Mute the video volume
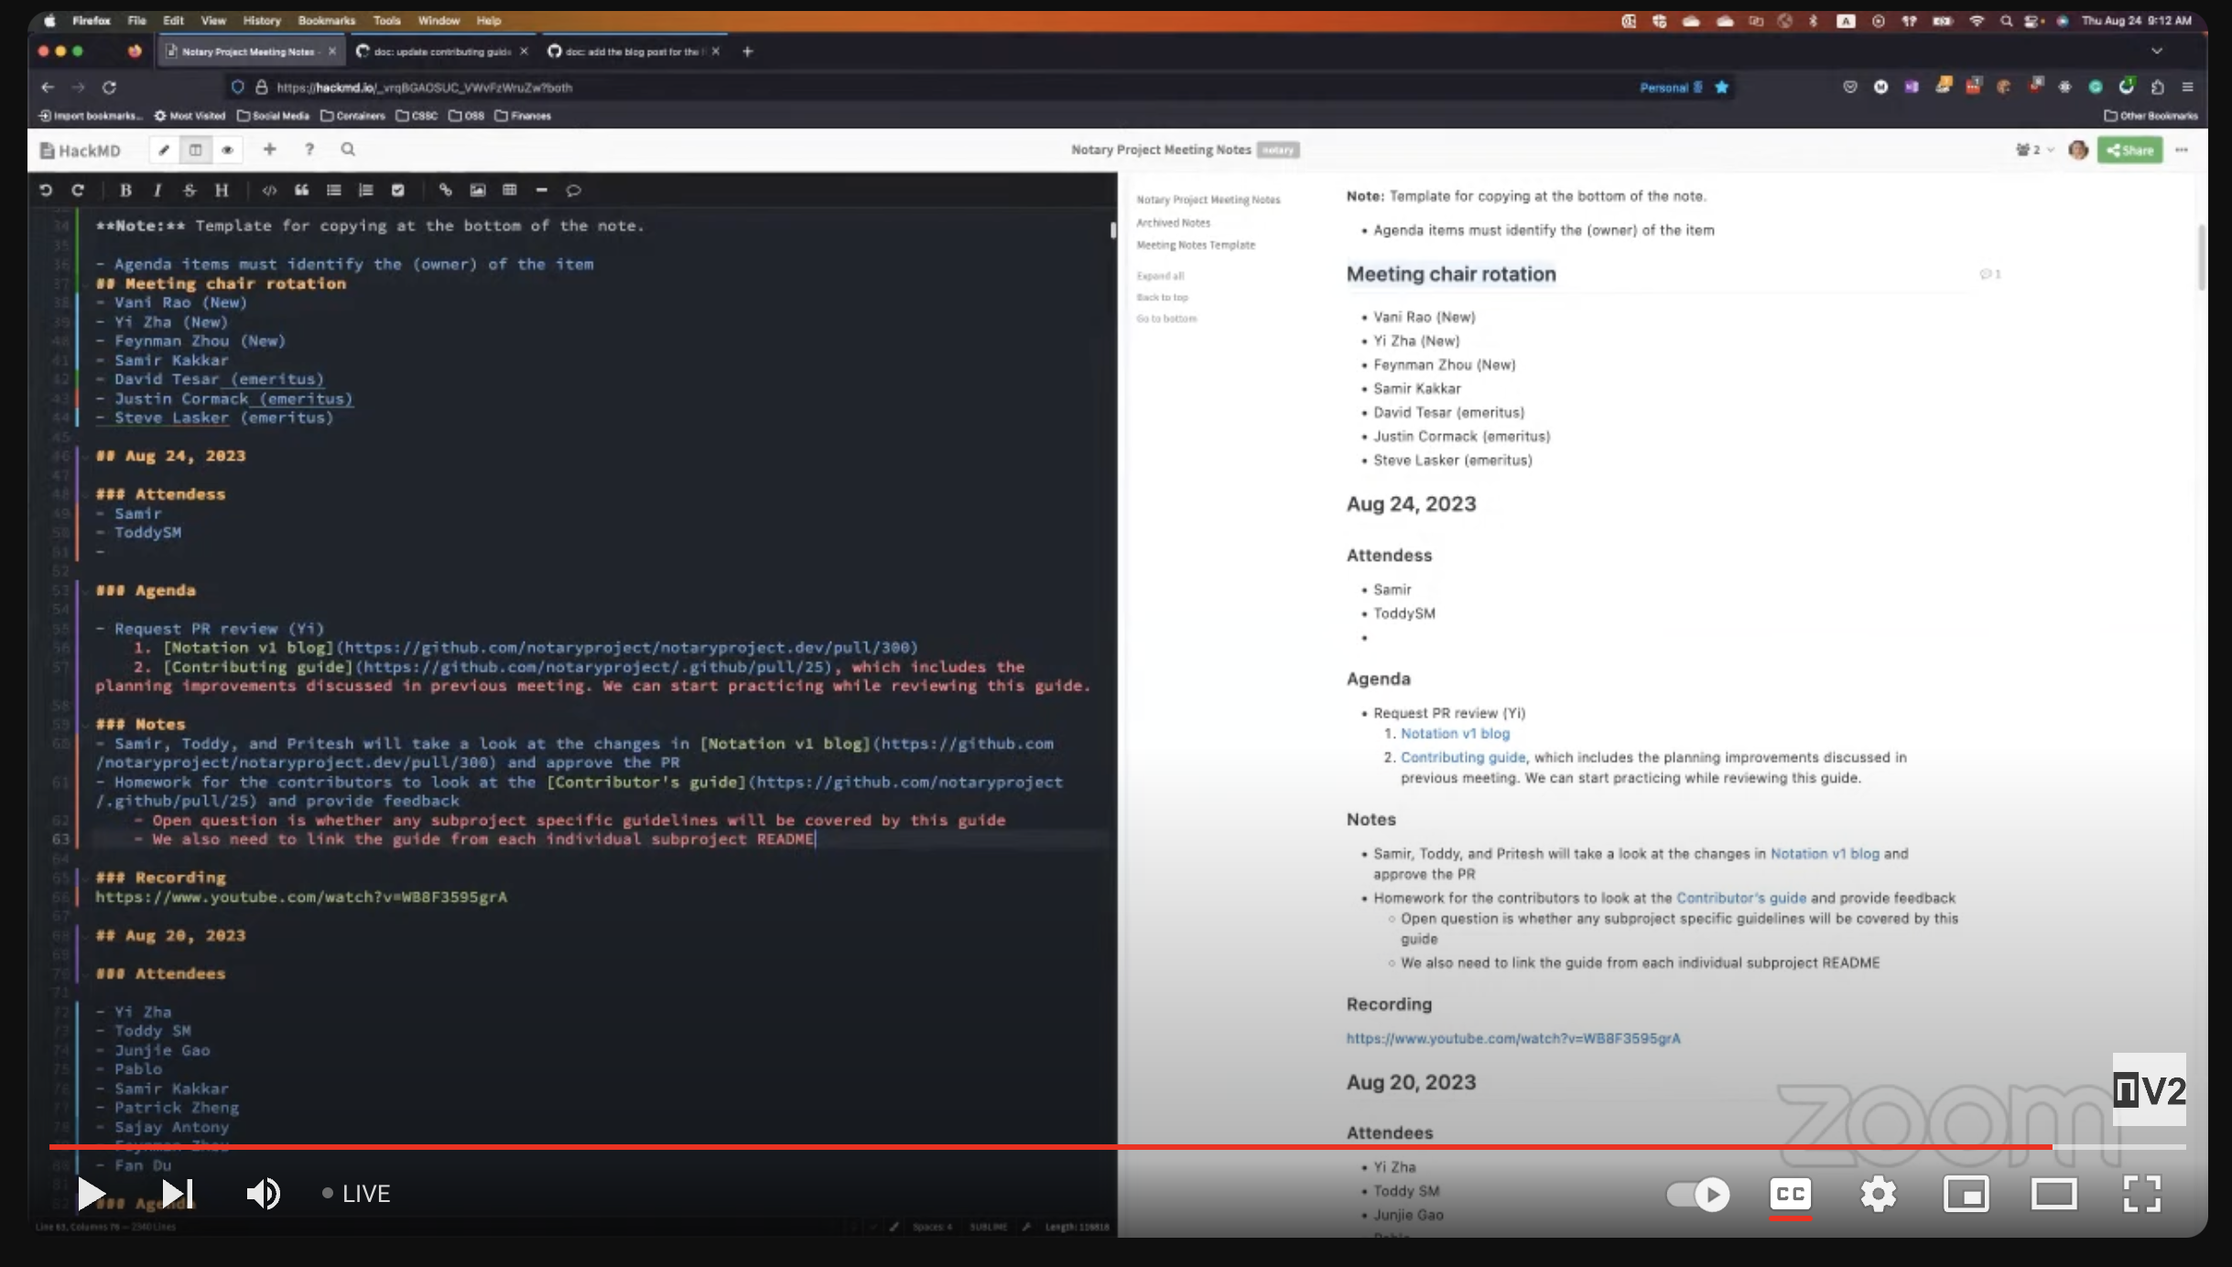The image size is (2232, 1267). tap(263, 1194)
